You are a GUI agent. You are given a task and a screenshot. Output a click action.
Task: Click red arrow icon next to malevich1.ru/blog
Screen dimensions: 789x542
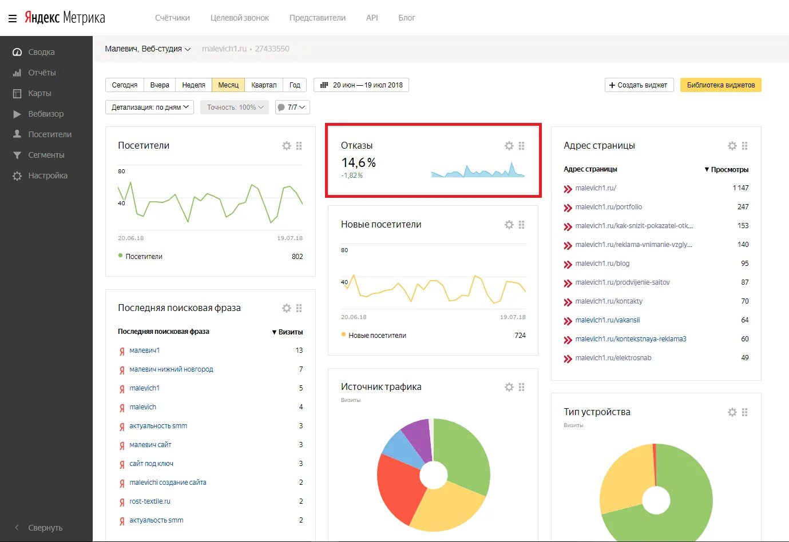pos(568,264)
